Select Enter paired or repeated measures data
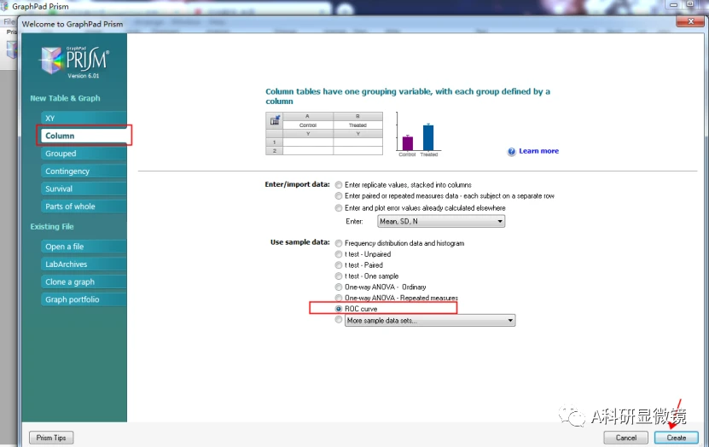The height and width of the screenshot is (447, 709). [338, 195]
